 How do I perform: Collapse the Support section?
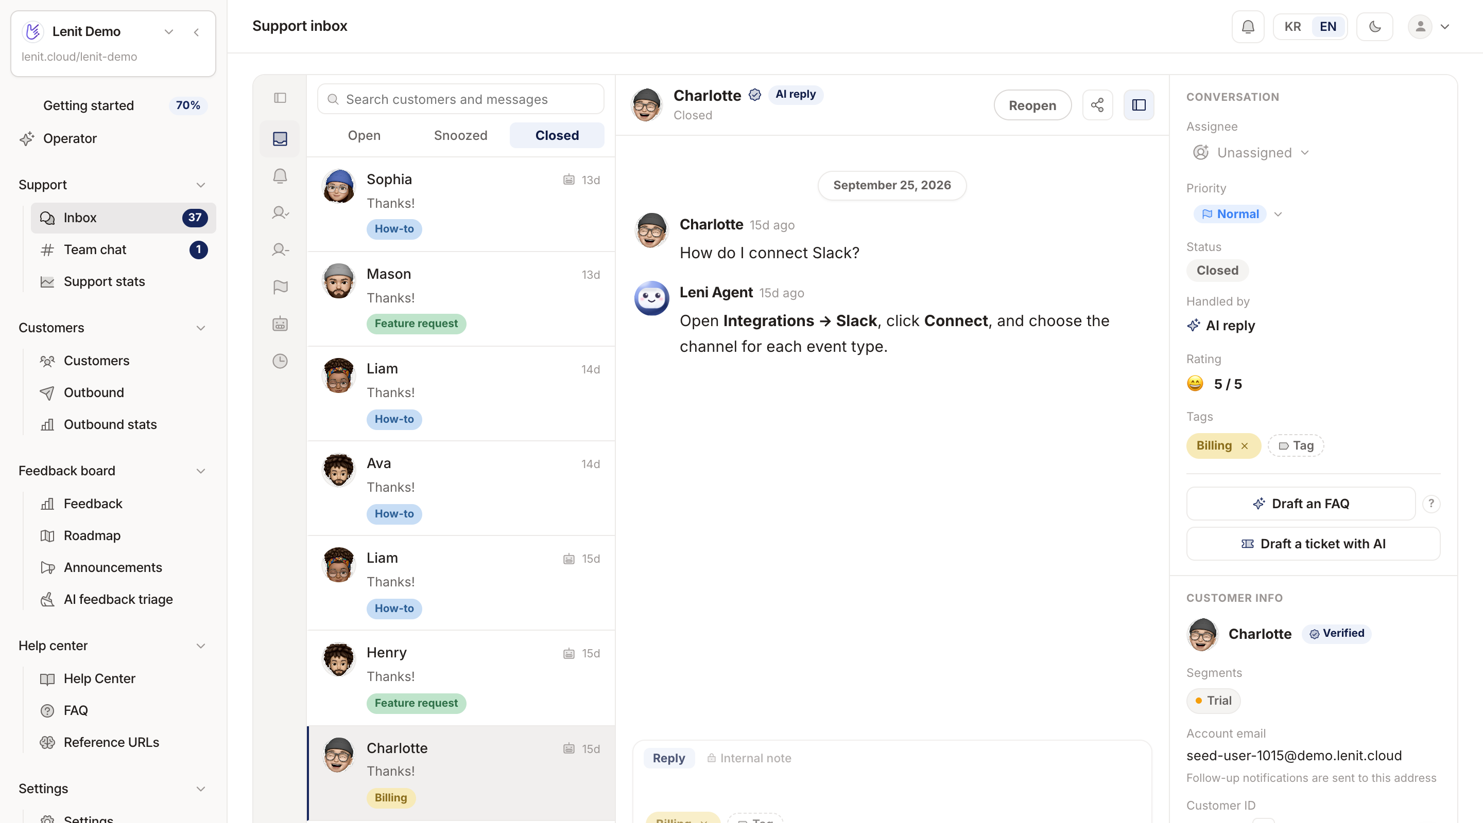tap(200, 185)
